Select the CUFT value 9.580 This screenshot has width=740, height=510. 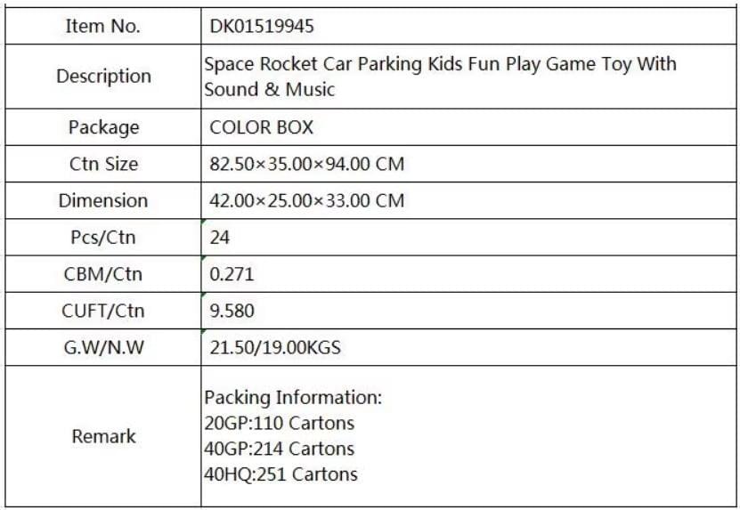pos(232,312)
